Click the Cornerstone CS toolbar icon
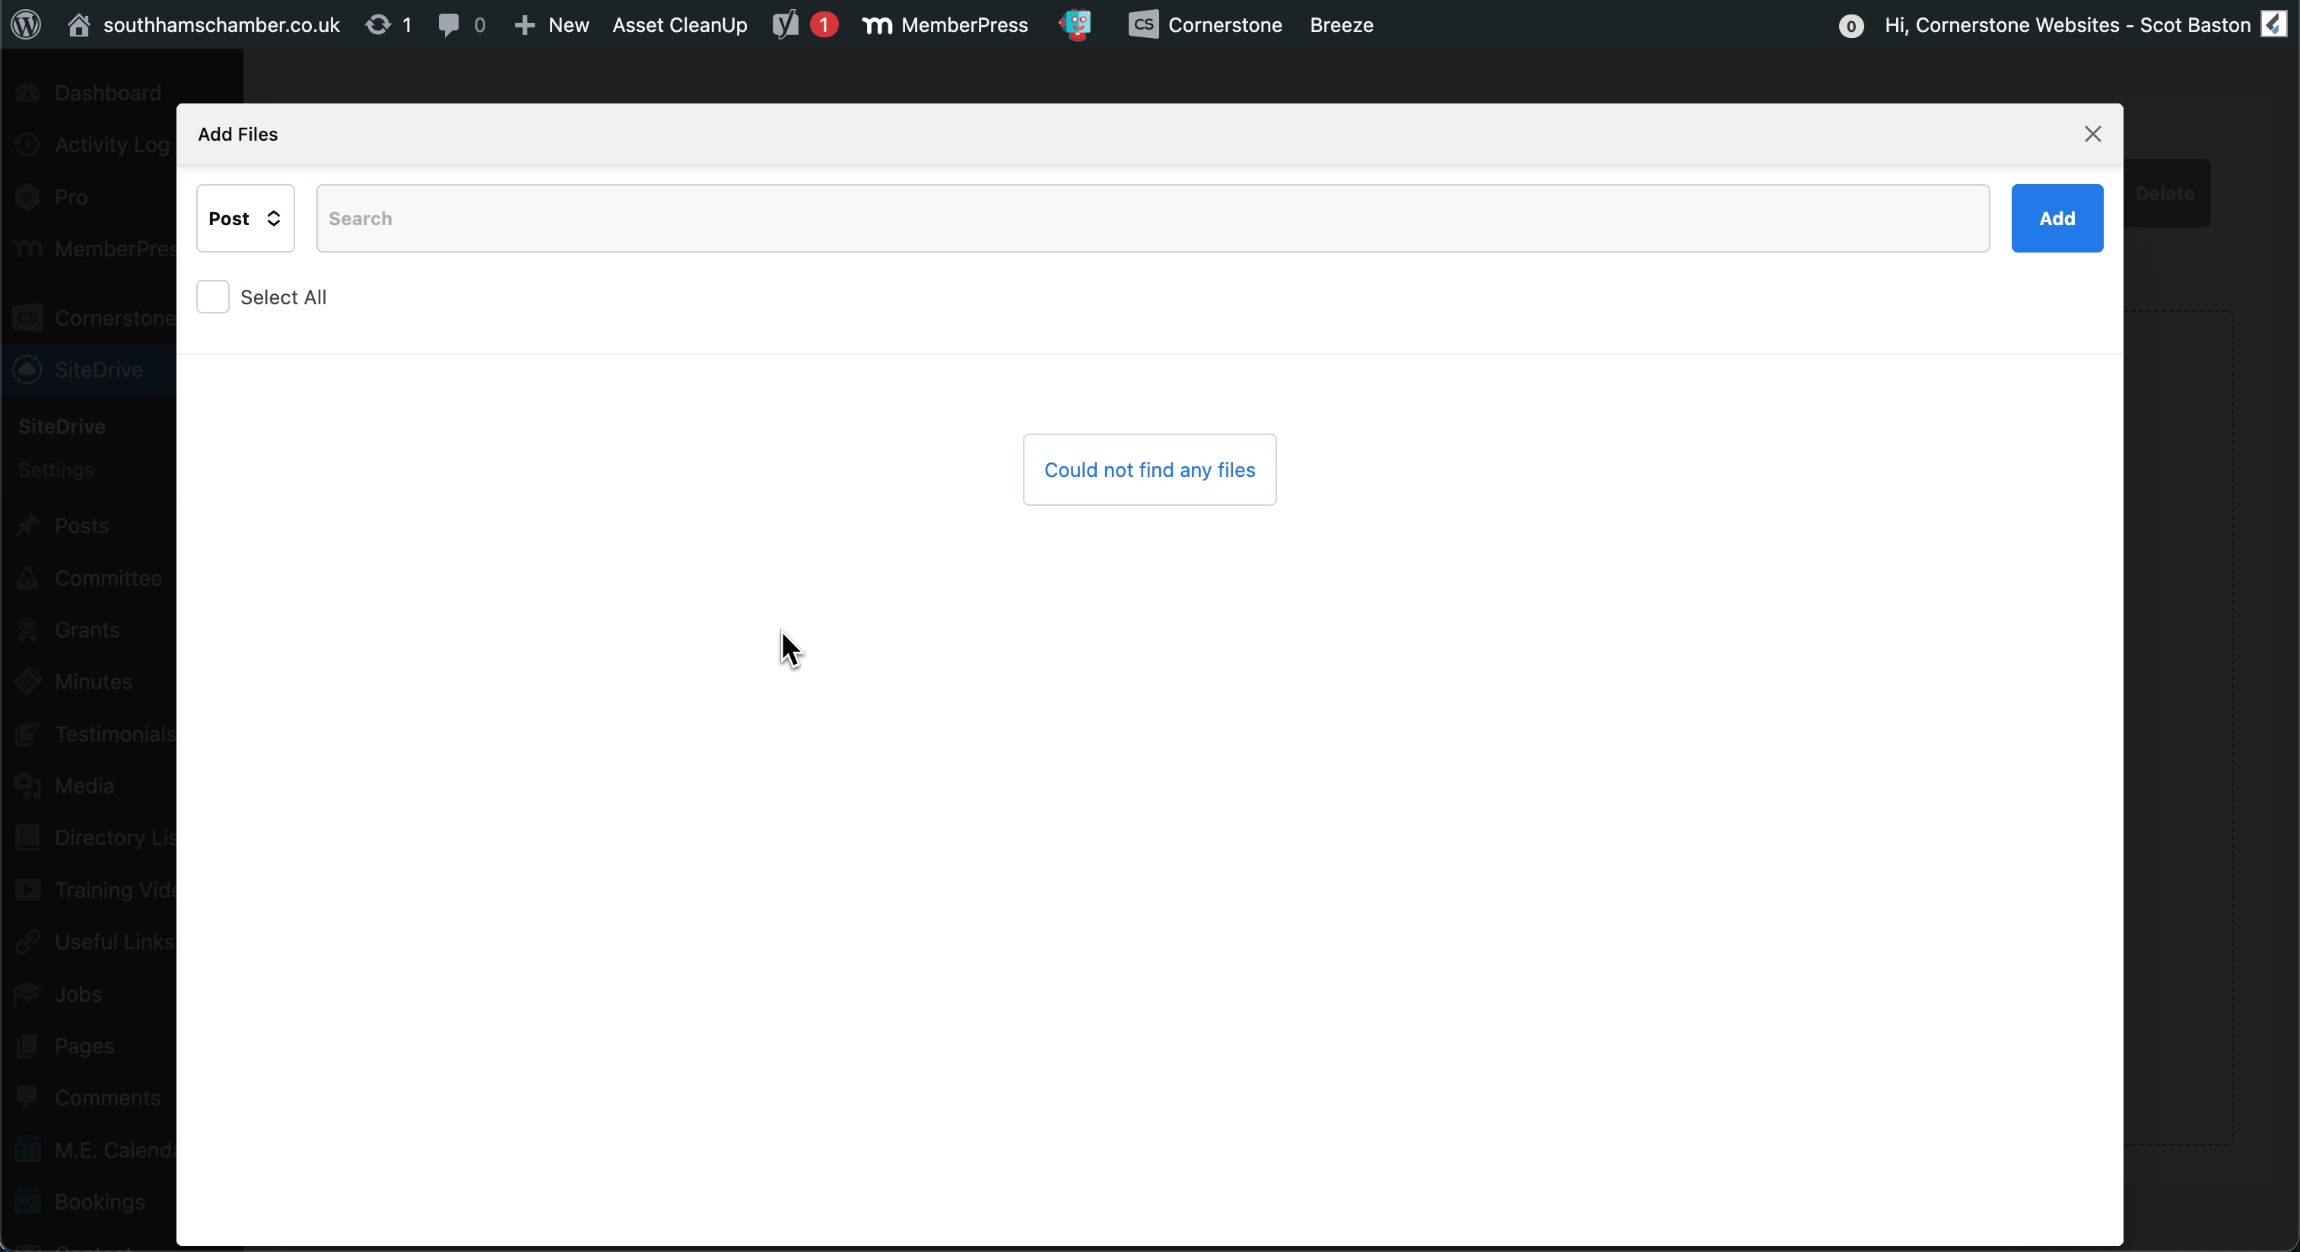 point(1143,24)
